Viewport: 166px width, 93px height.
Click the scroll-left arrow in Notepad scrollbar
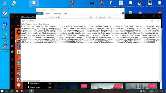tap(22, 81)
